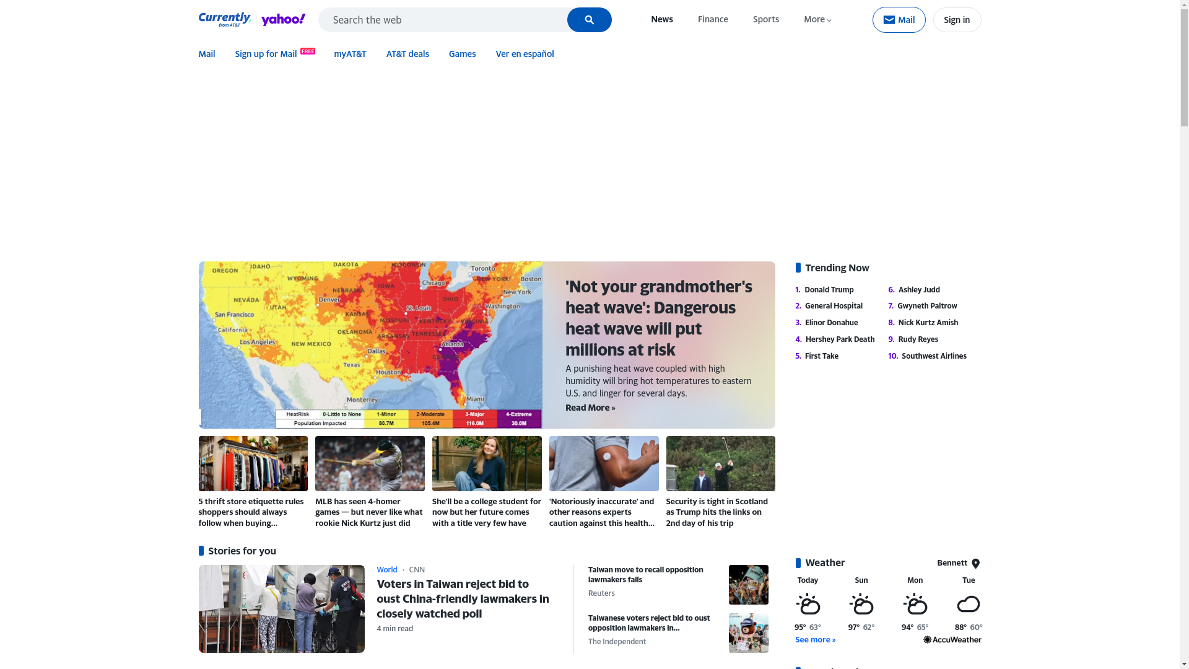Click Monday's weather icon

tap(915, 604)
